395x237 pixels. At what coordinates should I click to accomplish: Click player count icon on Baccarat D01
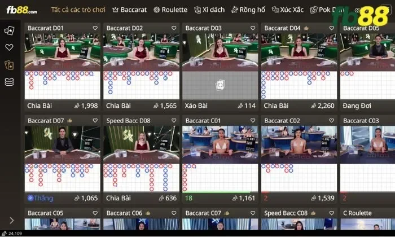click(77, 106)
